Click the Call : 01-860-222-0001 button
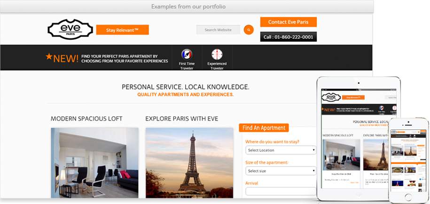Screen dimensions: 430x204 tap(288, 37)
